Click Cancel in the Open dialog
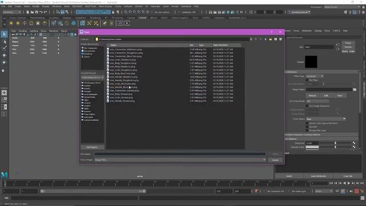366x206 pixels. pyautogui.click(x=275, y=160)
